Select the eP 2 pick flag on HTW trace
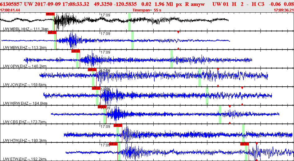This screenshot has width=294, height=161. pos(118,125)
